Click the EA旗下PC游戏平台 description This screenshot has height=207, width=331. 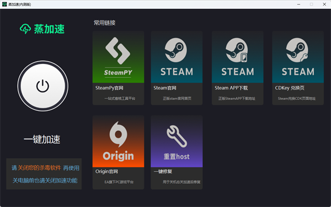pos(119,182)
